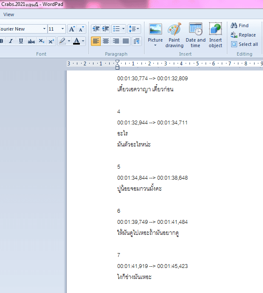Click the Replace button
This screenshot has width=263, height=293.
pos(243,35)
